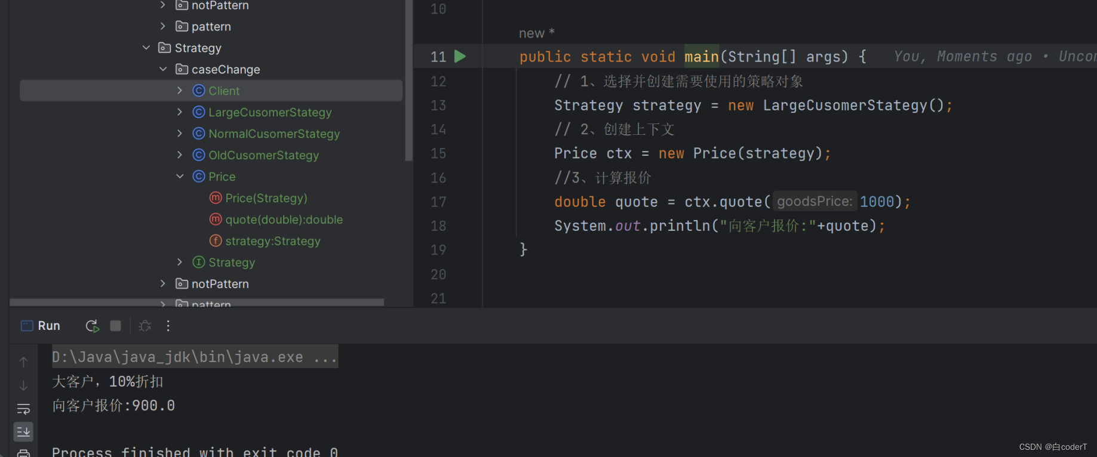Click console output '大客户，10%折扣'
Image resolution: width=1097 pixels, height=457 pixels.
107,382
